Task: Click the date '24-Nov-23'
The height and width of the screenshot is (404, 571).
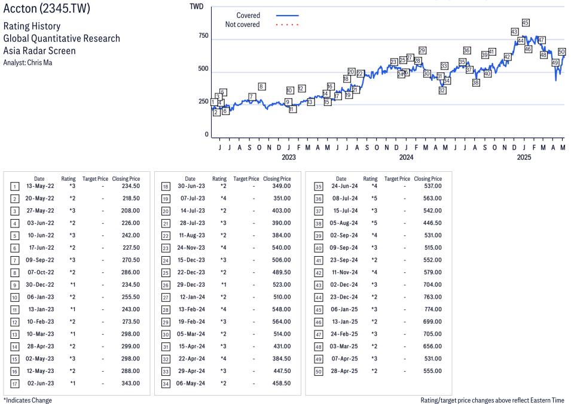Action: click(191, 248)
